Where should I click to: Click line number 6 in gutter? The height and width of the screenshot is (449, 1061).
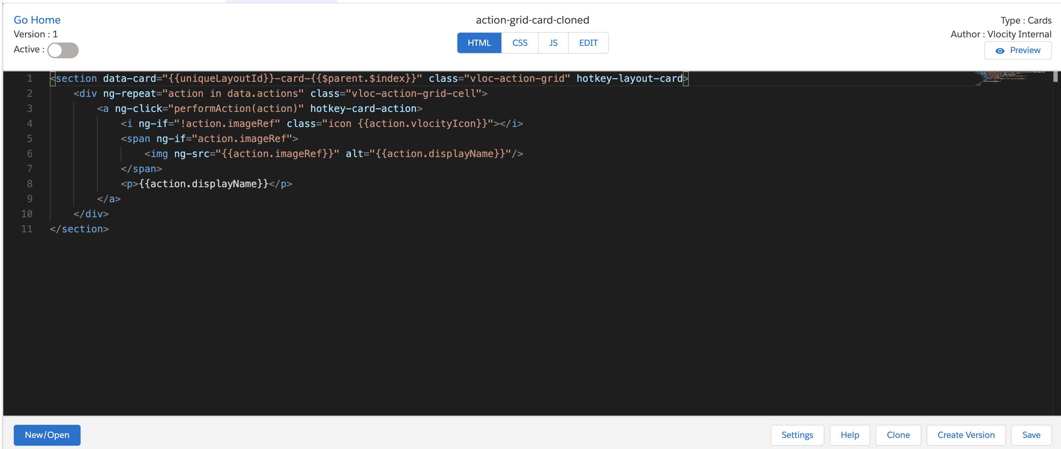point(30,153)
